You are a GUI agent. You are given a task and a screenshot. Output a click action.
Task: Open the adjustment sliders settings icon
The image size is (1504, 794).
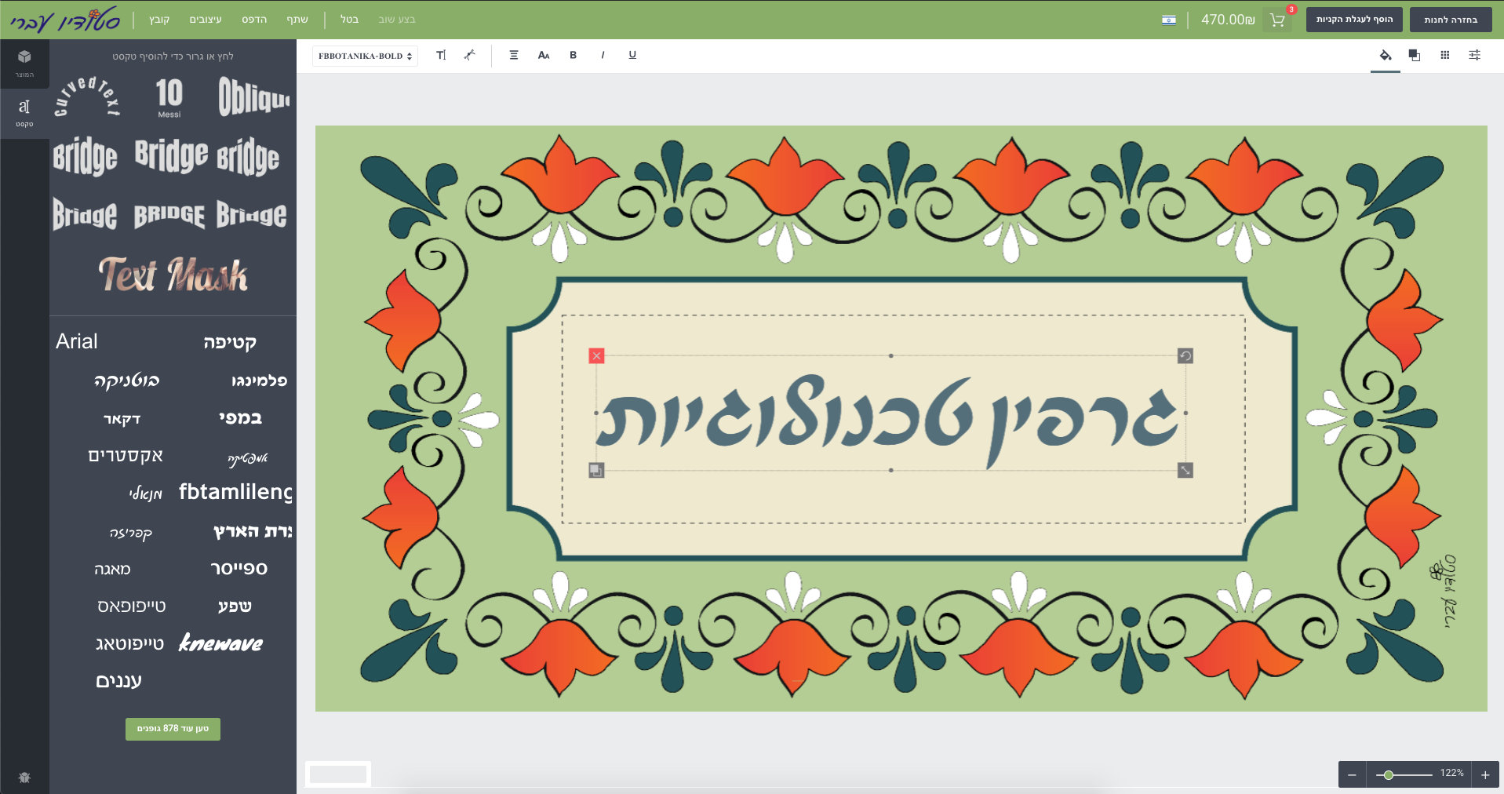(1475, 55)
